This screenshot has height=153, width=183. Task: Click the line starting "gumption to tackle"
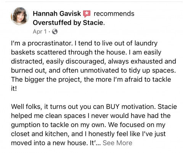tap(88, 125)
